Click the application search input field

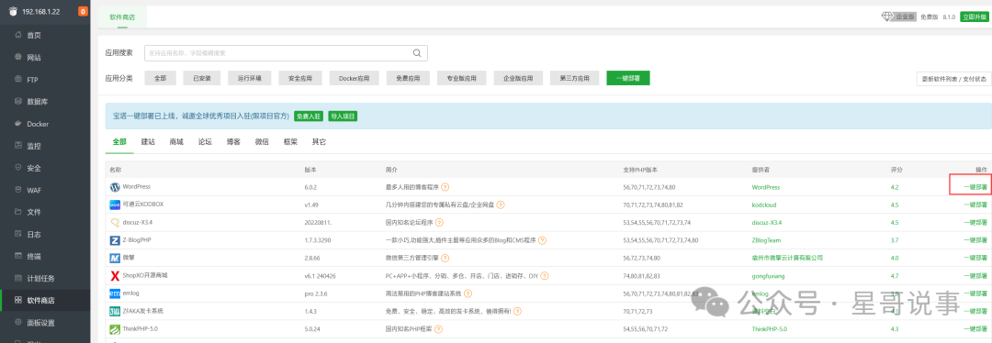pos(286,53)
